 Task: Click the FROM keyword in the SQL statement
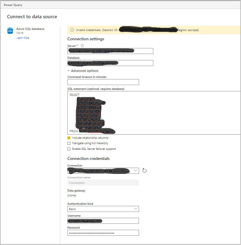pyautogui.click(x=74, y=131)
